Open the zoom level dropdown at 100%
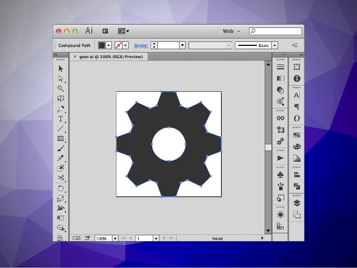 click(115, 238)
